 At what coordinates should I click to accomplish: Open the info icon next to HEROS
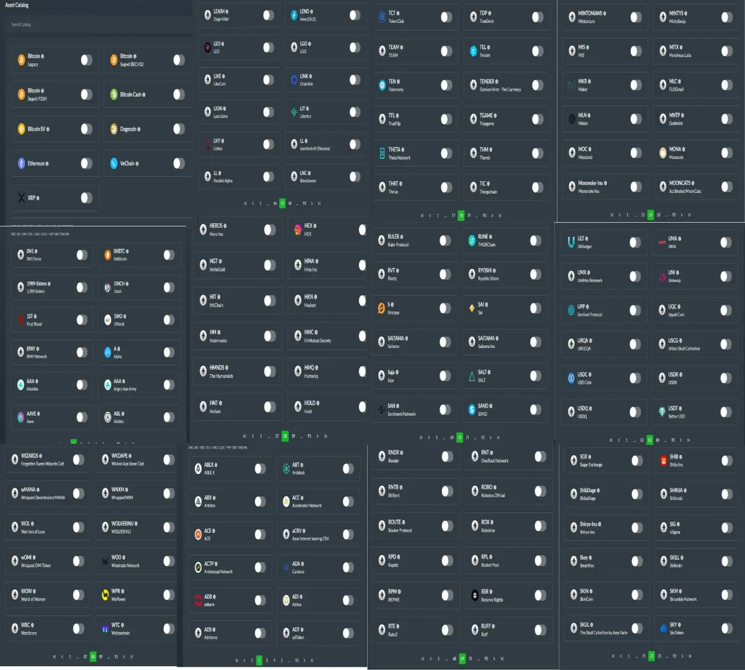pyautogui.click(x=225, y=226)
